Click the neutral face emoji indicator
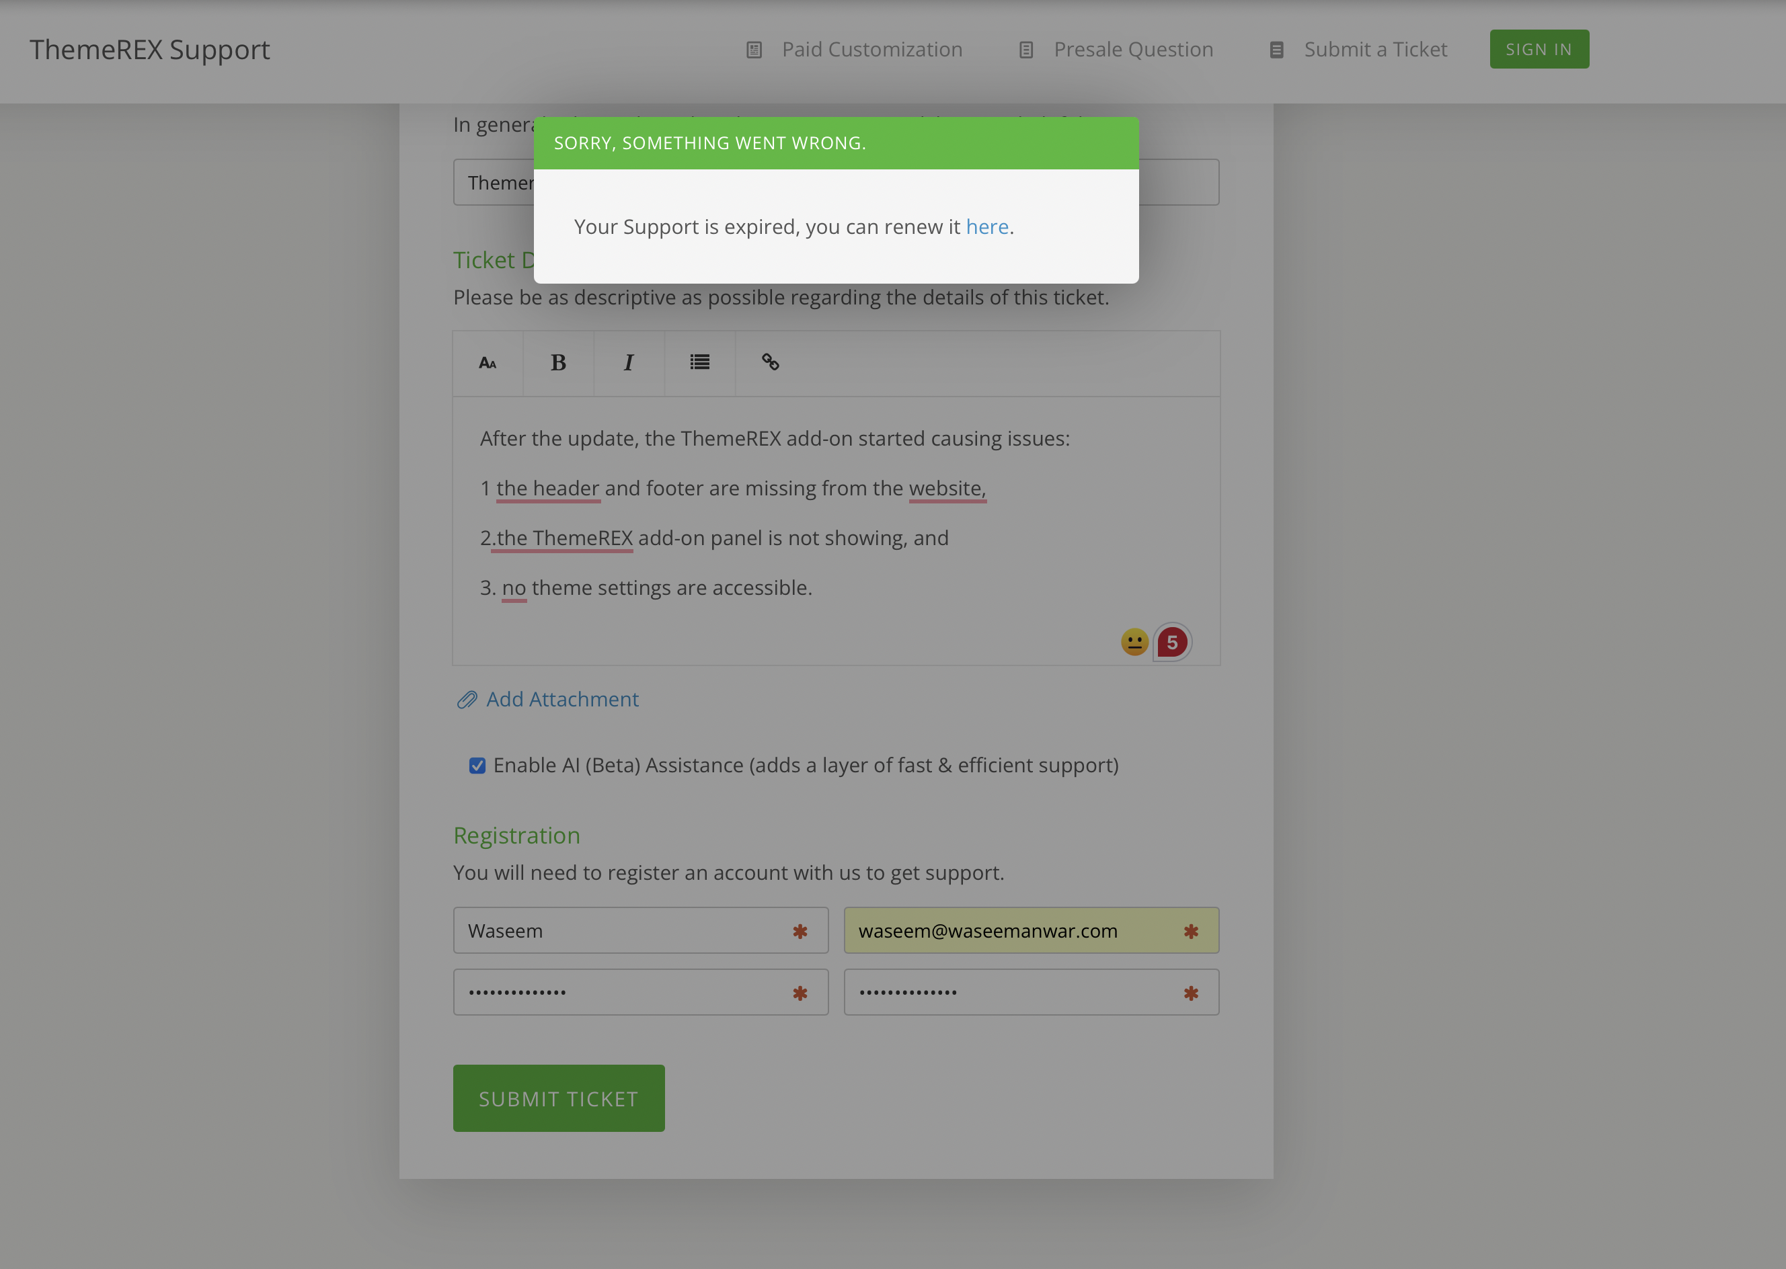This screenshot has height=1269, width=1786. pos(1134,643)
